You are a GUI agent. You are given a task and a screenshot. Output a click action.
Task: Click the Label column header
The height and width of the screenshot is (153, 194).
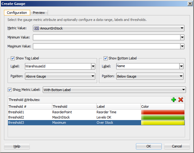(x=118, y=107)
